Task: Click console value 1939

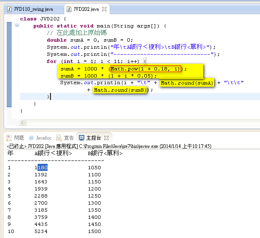Action: [x=41, y=189]
